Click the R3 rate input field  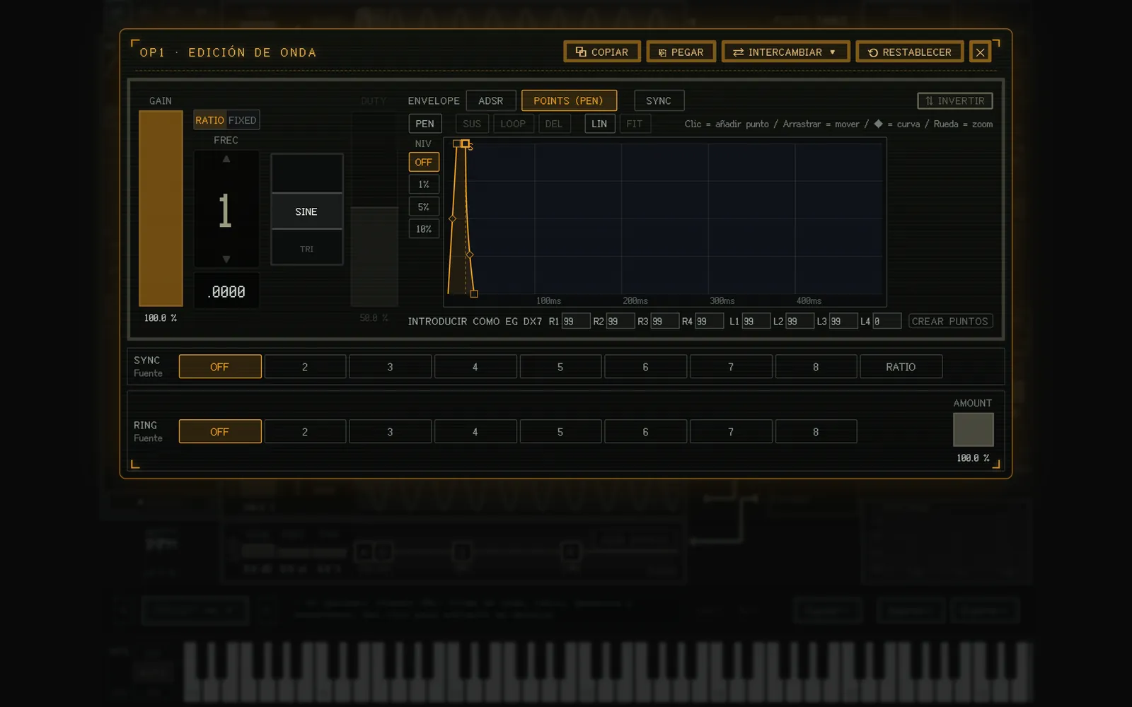[x=664, y=321]
